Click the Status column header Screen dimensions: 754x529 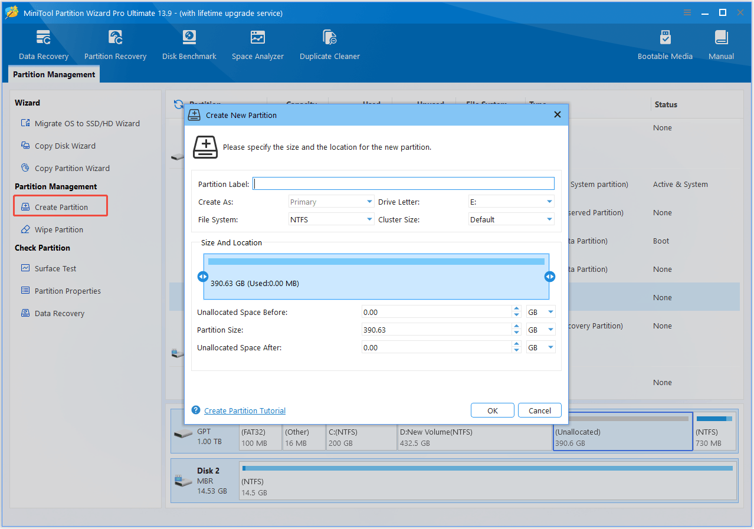(x=666, y=104)
